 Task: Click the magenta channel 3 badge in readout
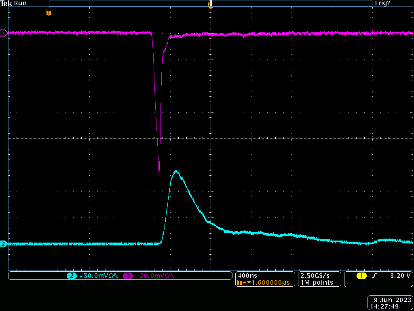click(x=128, y=276)
